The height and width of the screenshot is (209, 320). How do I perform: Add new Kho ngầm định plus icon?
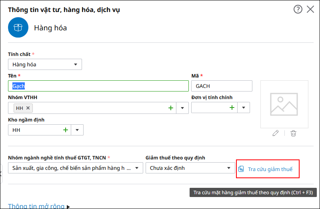point(66,130)
